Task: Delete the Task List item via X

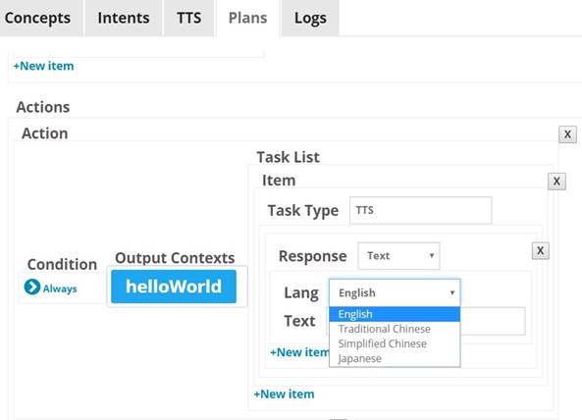Action: (x=556, y=182)
